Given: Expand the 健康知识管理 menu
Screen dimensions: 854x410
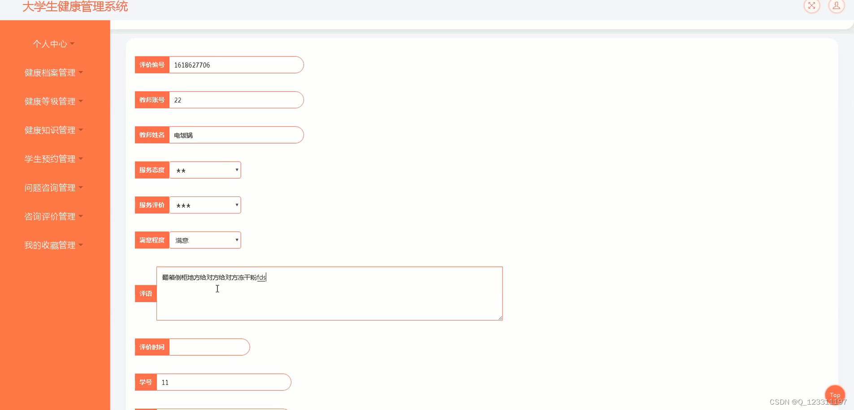Looking at the screenshot, I should tap(54, 130).
